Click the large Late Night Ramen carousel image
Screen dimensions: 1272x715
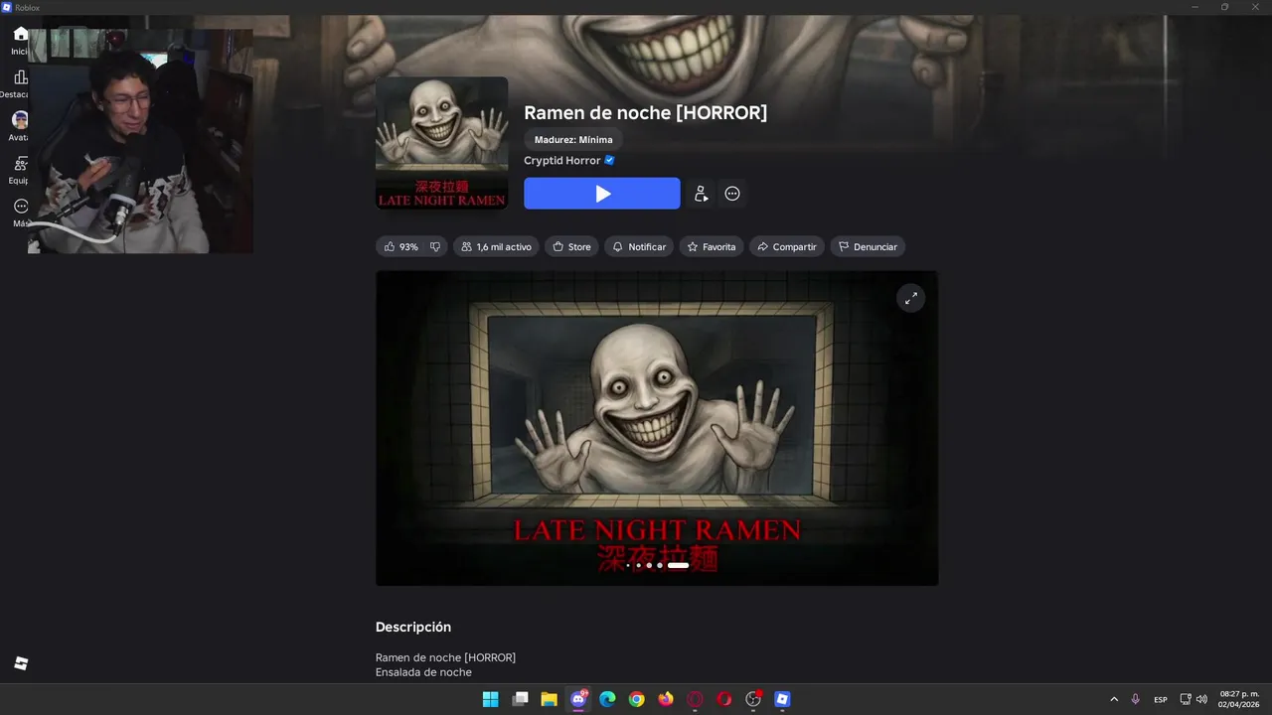point(657,428)
